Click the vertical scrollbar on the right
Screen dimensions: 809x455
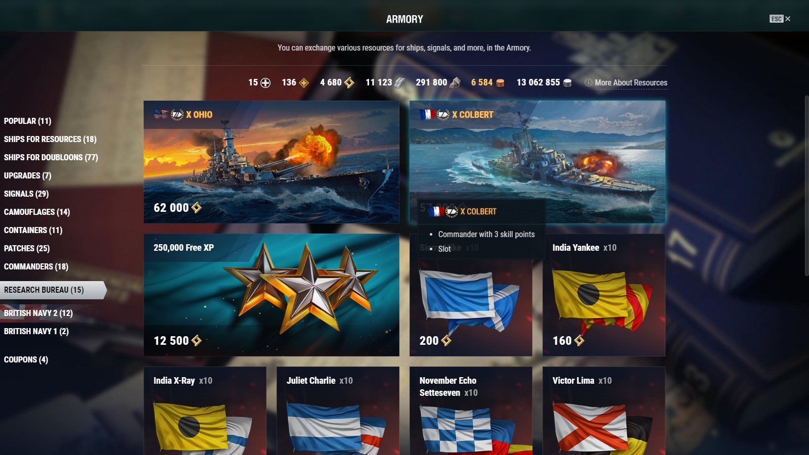[x=806, y=186]
